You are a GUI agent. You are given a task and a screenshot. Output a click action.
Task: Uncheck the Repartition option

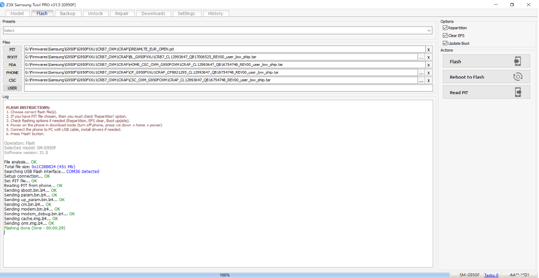click(x=445, y=28)
